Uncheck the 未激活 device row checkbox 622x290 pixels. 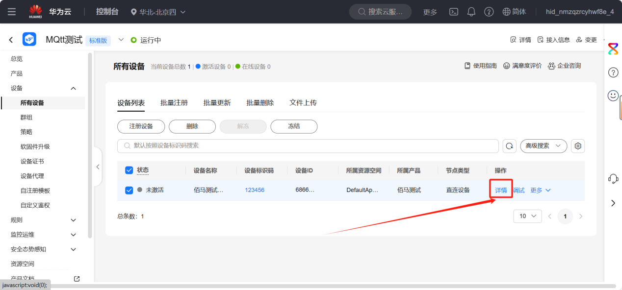pyautogui.click(x=129, y=190)
